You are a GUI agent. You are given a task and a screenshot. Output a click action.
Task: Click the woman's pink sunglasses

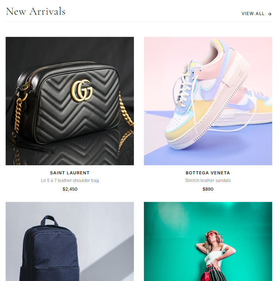click(210, 235)
